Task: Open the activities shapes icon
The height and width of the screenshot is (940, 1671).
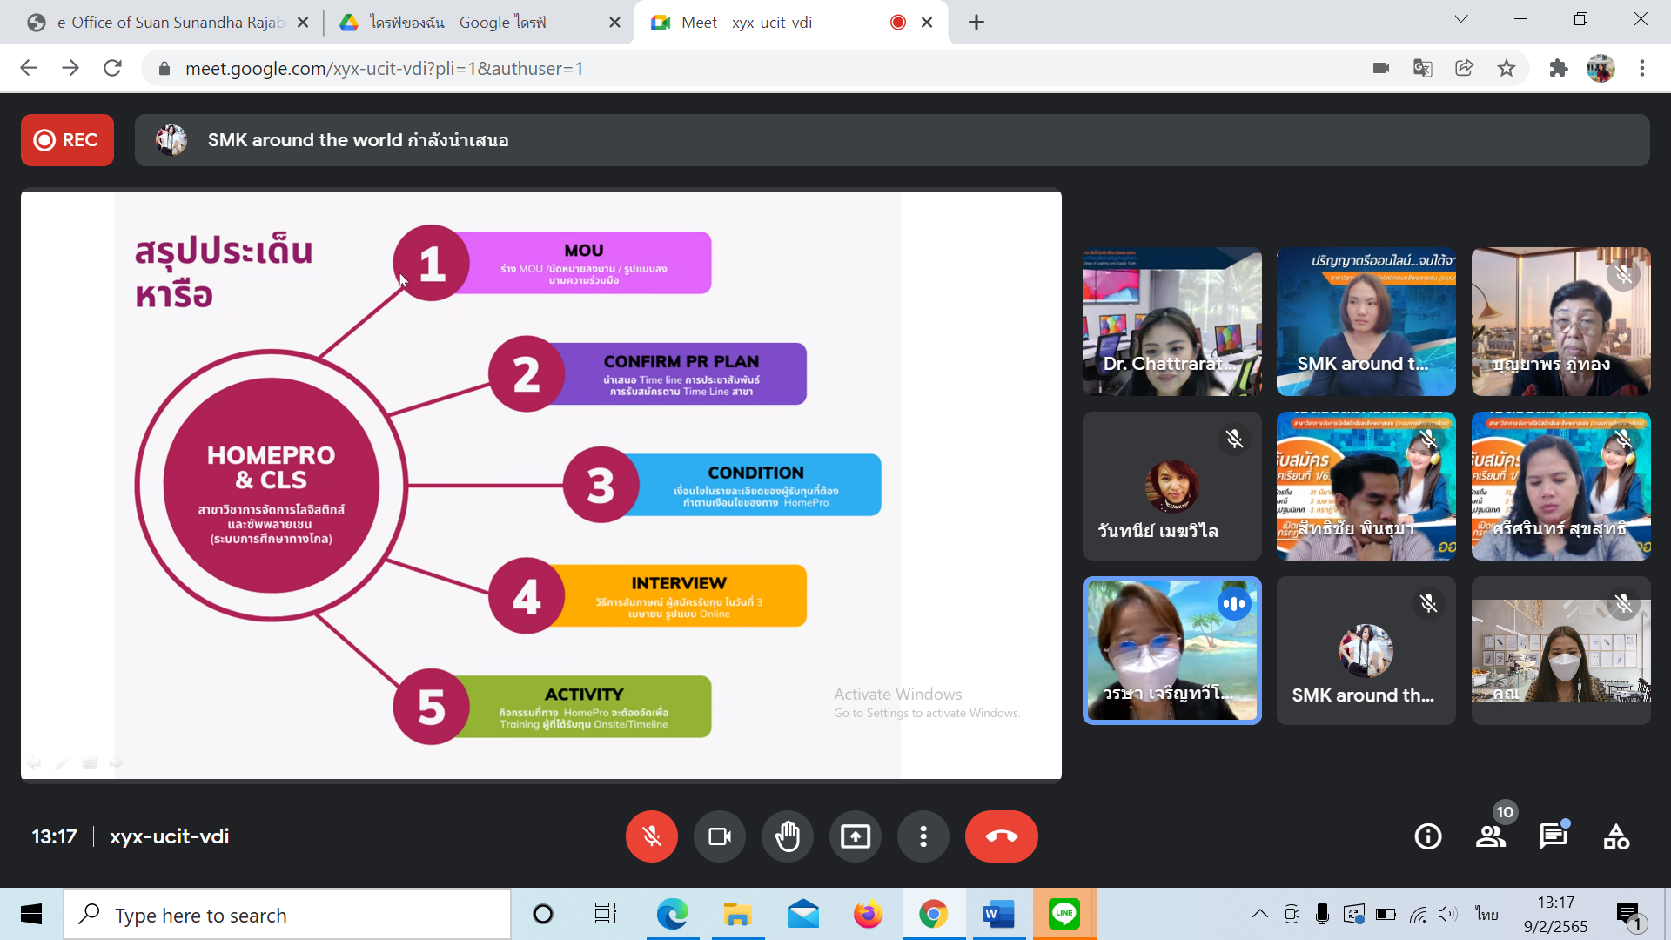Action: tap(1616, 836)
